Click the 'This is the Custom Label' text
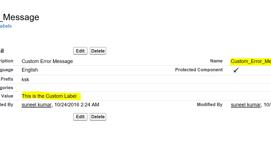The height and width of the screenshot is (142, 271). [x=49, y=96]
